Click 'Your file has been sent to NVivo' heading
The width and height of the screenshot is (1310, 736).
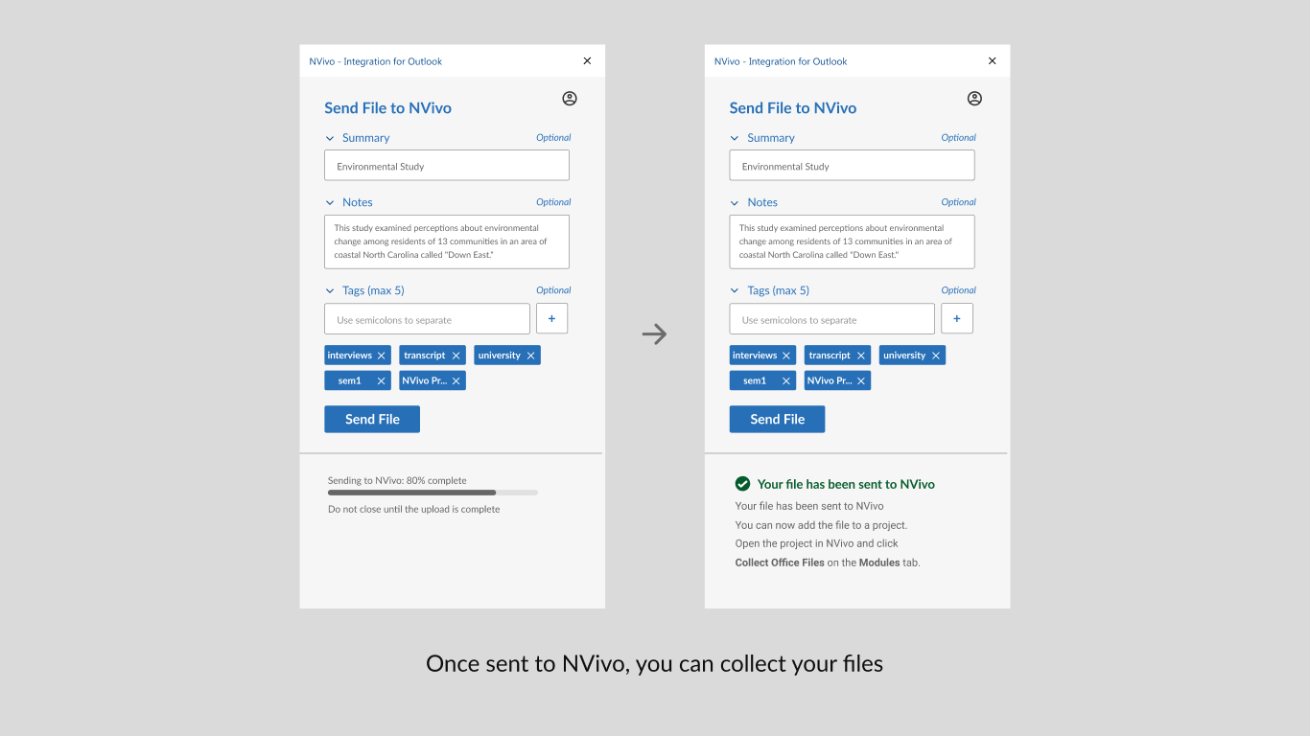846,484
